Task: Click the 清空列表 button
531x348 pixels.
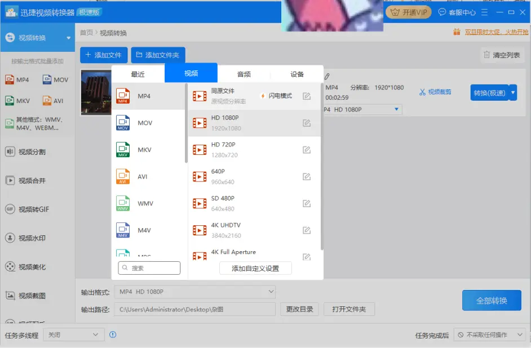Action: pos(502,55)
